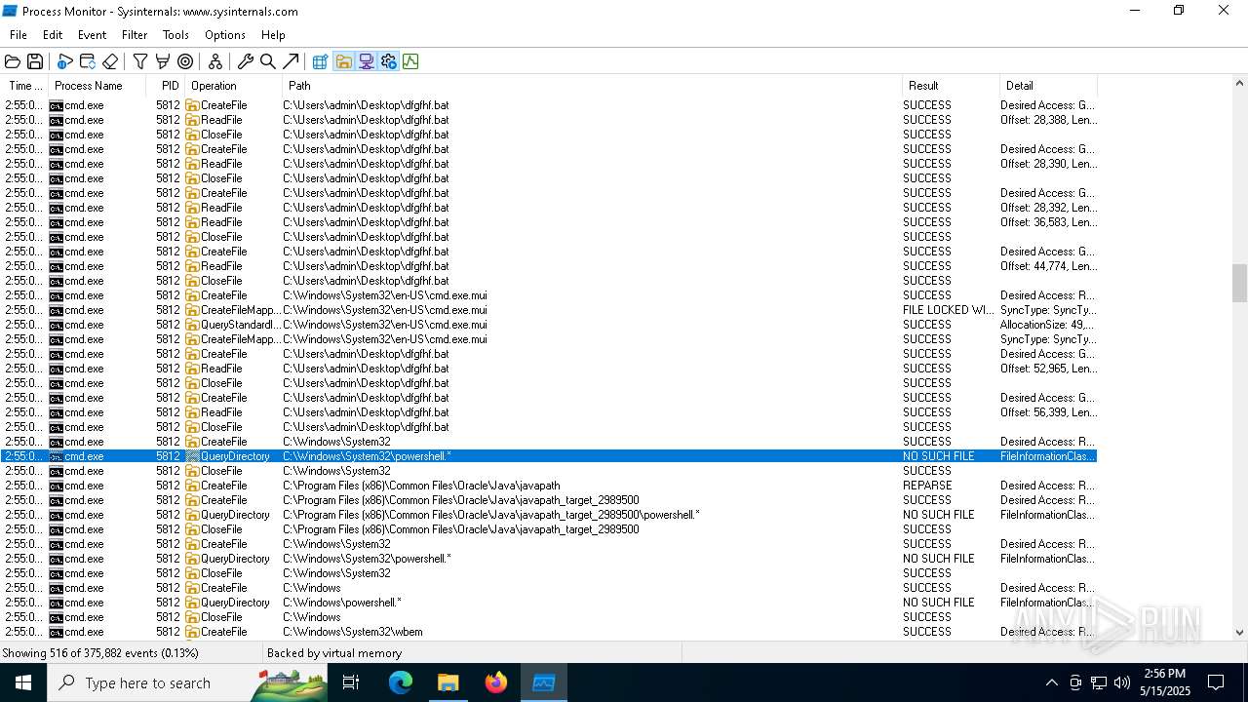Open the File menu
The image size is (1248, 702).
click(19, 35)
